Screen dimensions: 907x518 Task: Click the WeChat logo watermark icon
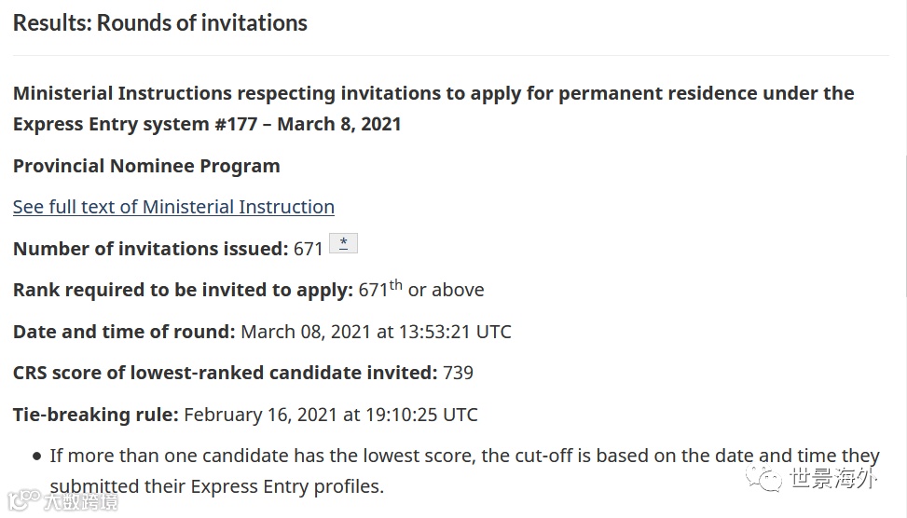coord(763,478)
